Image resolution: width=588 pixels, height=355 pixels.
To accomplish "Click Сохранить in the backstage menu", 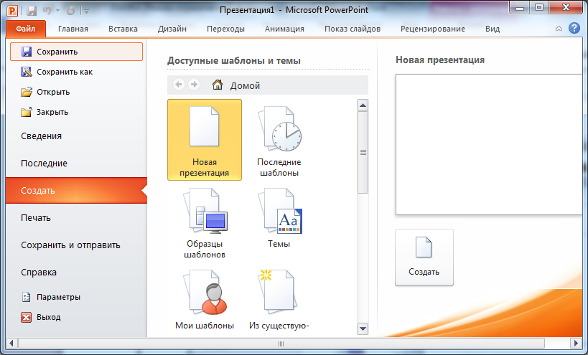I will (x=77, y=52).
